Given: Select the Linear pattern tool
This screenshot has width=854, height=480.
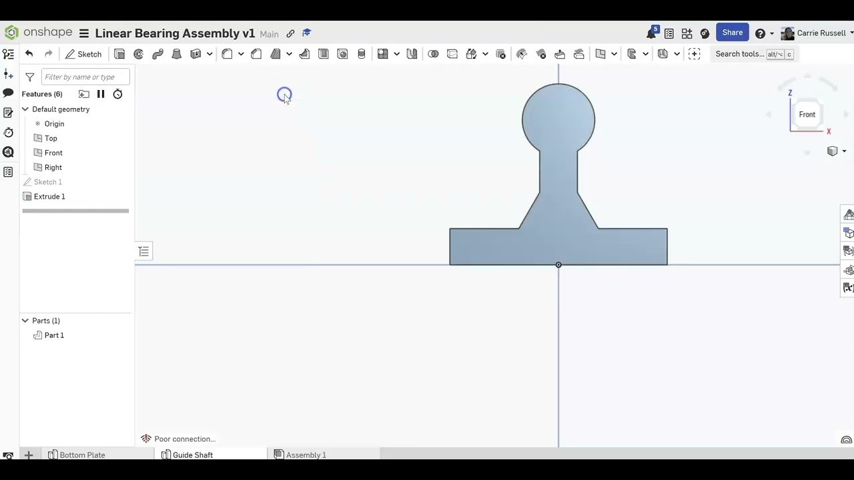Looking at the screenshot, I should pos(382,54).
